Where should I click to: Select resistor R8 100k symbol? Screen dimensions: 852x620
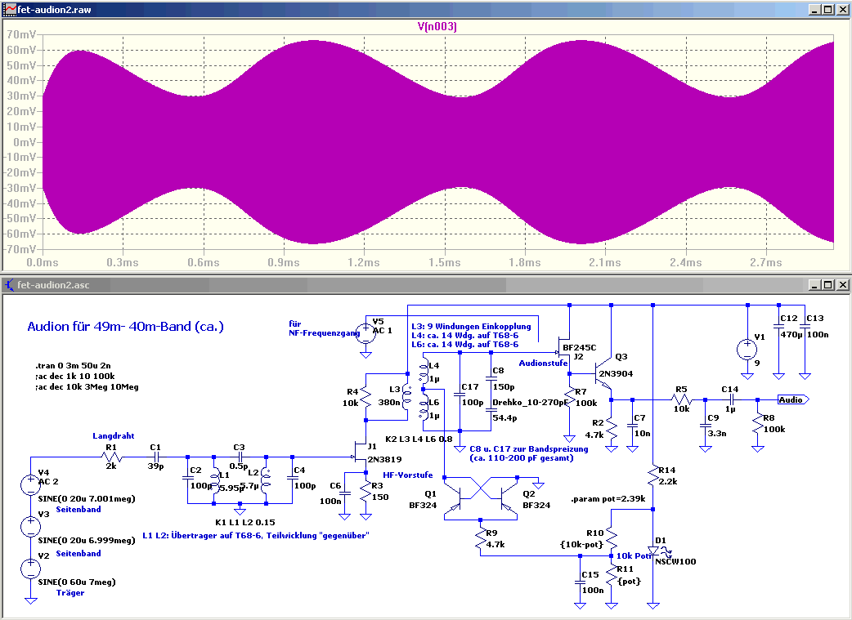[x=757, y=425]
